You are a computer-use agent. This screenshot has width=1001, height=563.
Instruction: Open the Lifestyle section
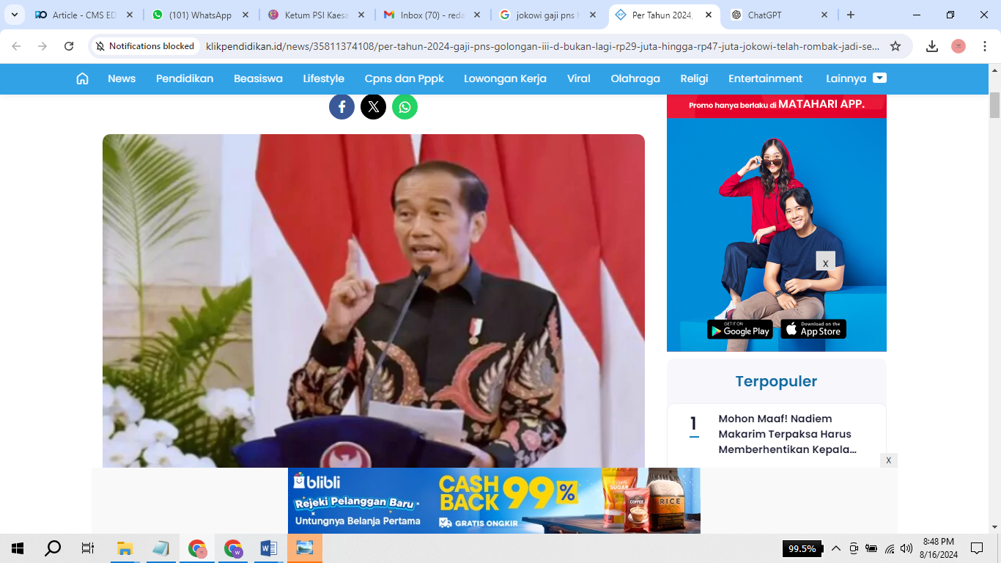pos(324,78)
